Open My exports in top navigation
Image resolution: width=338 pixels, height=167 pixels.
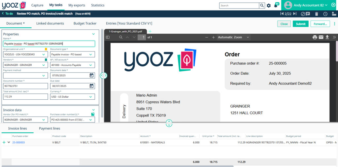(x=77, y=5)
